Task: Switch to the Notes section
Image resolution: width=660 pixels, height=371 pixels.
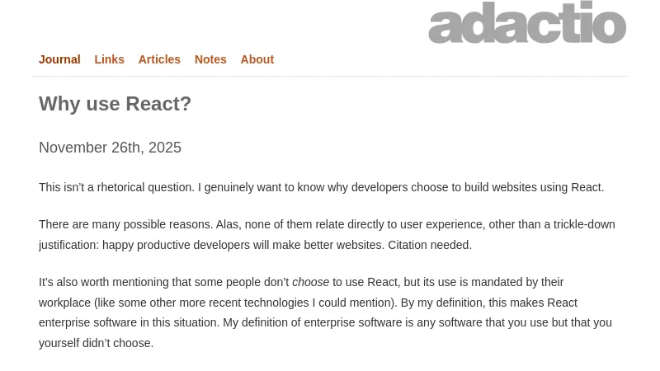Action: [210, 59]
